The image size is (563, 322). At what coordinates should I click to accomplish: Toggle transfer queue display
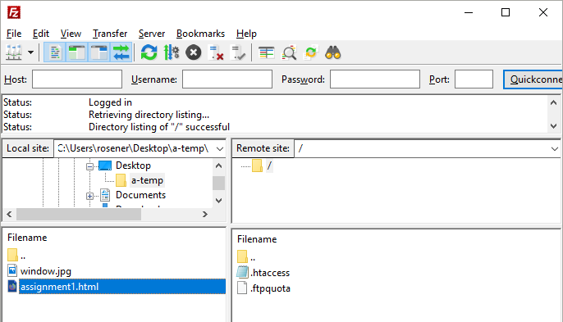tap(121, 52)
